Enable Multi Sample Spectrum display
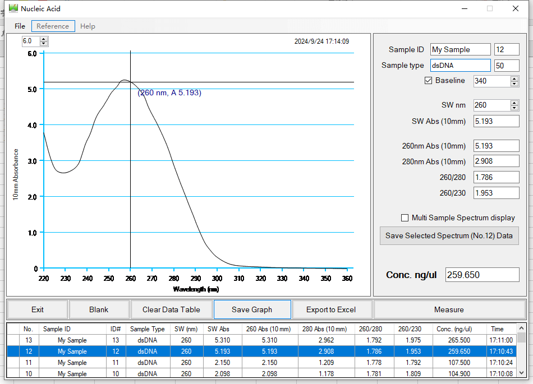Image resolution: width=533 pixels, height=384 pixels. click(x=405, y=218)
